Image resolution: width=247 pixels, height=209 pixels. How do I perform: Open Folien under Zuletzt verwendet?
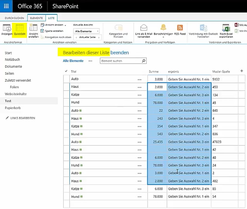(14, 87)
